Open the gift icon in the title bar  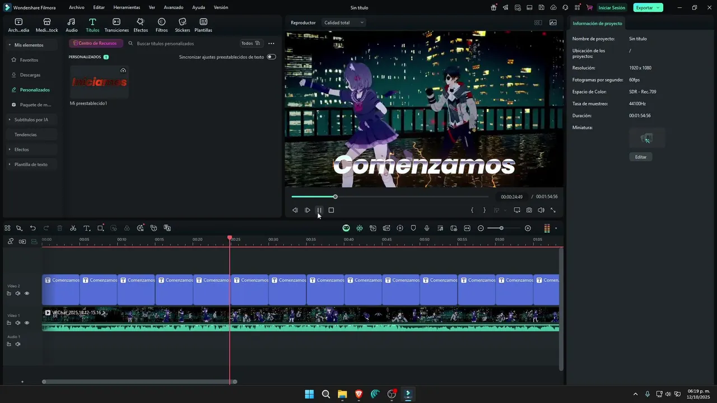(493, 8)
